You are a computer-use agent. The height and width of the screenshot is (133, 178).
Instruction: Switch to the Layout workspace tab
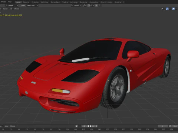[x=18, y=2]
